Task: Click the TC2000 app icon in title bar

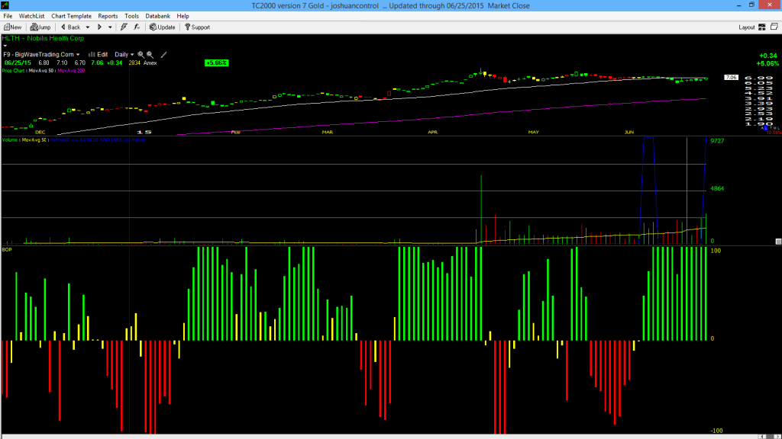Action: [5, 5]
